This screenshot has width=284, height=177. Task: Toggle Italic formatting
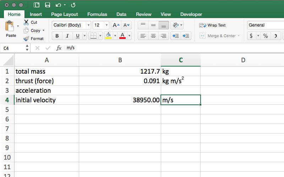coord(67,36)
